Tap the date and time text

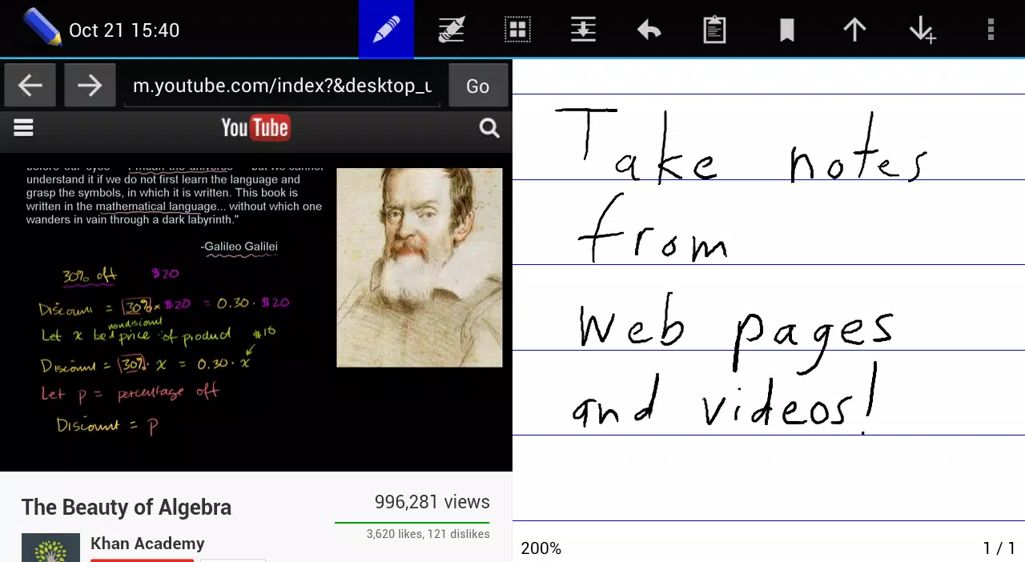pyautogui.click(x=124, y=30)
